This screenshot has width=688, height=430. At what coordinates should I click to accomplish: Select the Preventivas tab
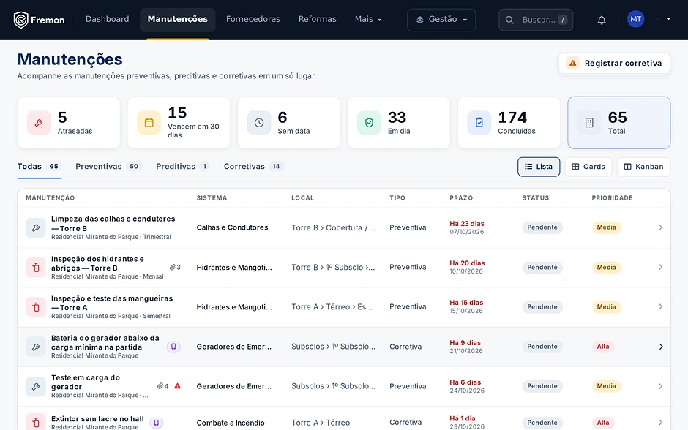(108, 167)
